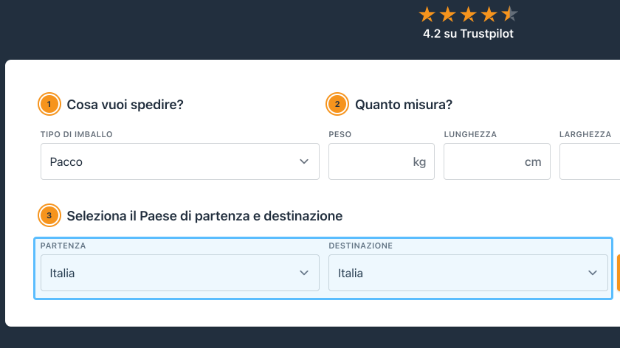The image size is (620, 348).
Task: Click the half-filled last Trustpilot star
Action: tap(510, 14)
